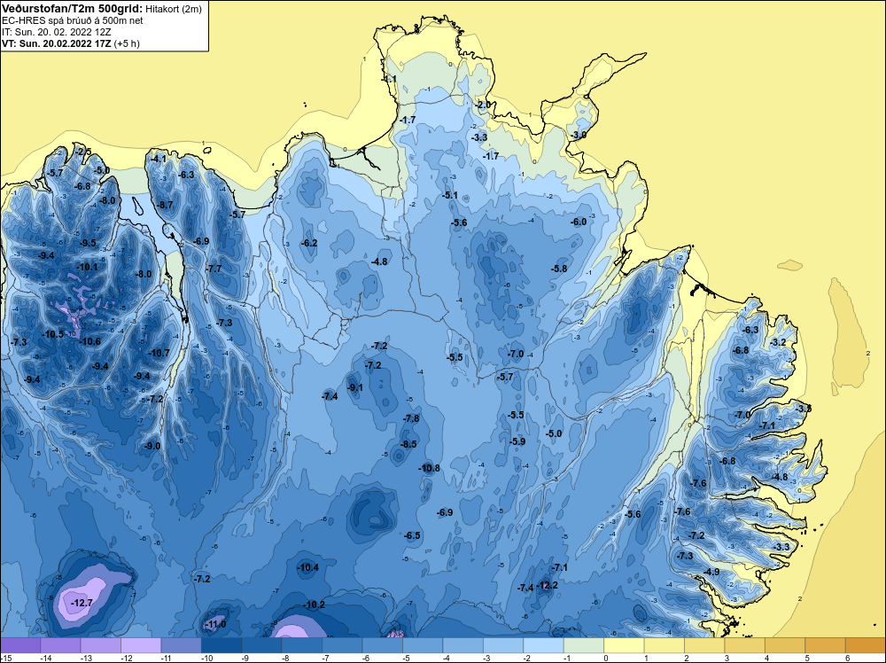Click the -6.5 temperature label
886x663 pixels.
point(413,535)
